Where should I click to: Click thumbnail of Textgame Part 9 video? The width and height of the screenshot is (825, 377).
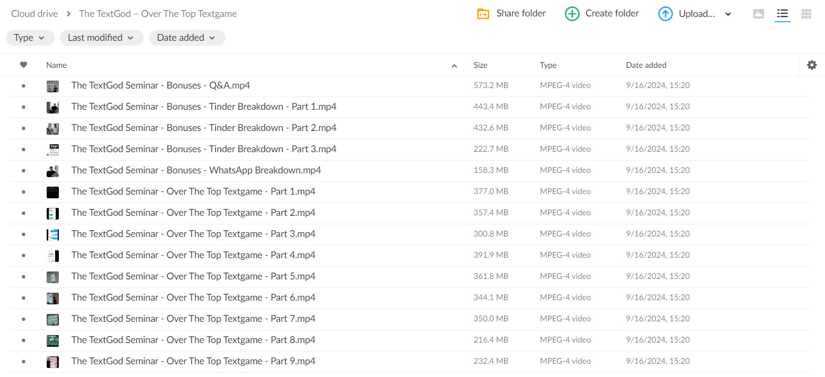pos(52,362)
